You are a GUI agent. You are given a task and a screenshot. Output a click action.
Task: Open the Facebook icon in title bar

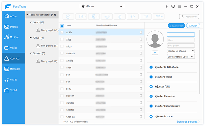167,6
